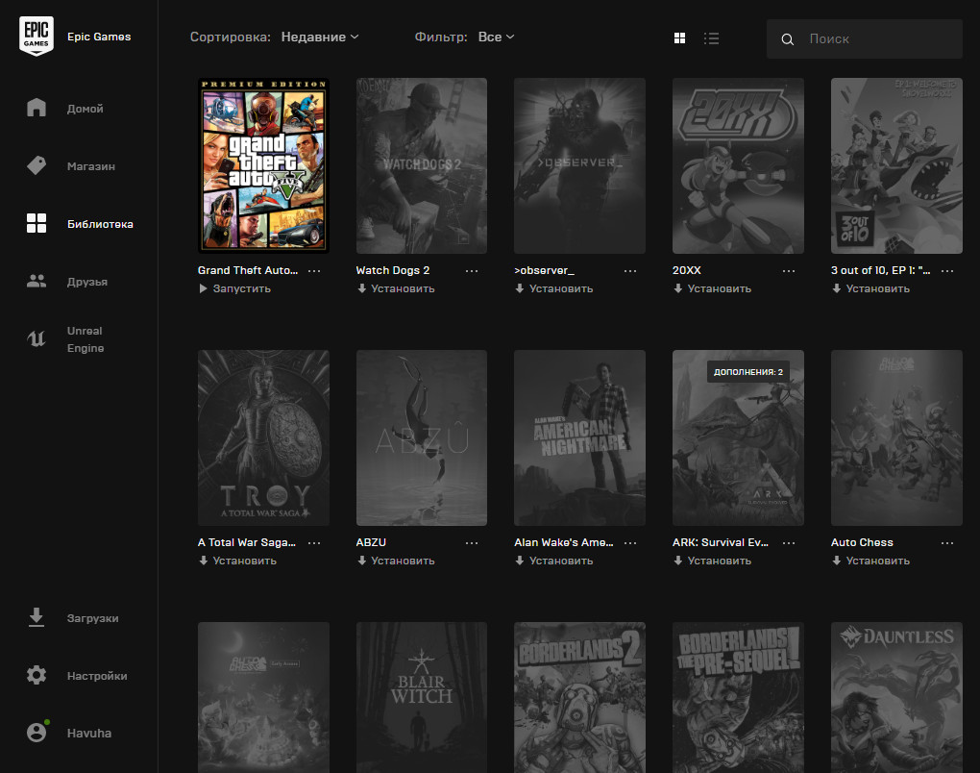Click the Havuha profile avatar icon
Screen dimensions: 980x773
pyautogui.click(x=37, y=733)
